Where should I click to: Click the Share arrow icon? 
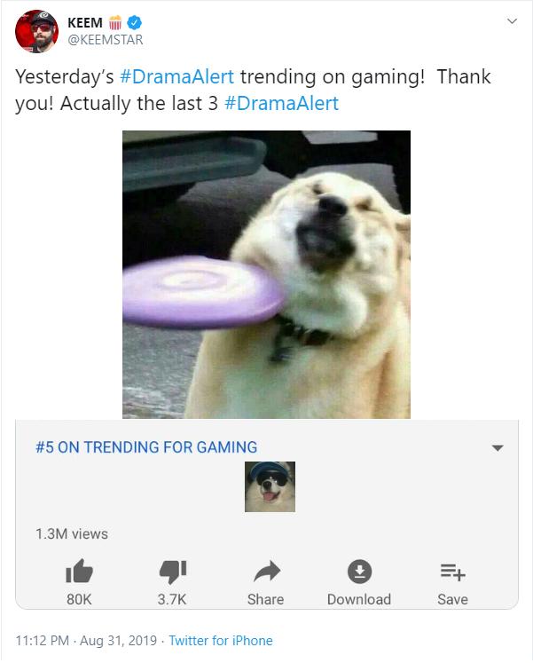point(266,572)
